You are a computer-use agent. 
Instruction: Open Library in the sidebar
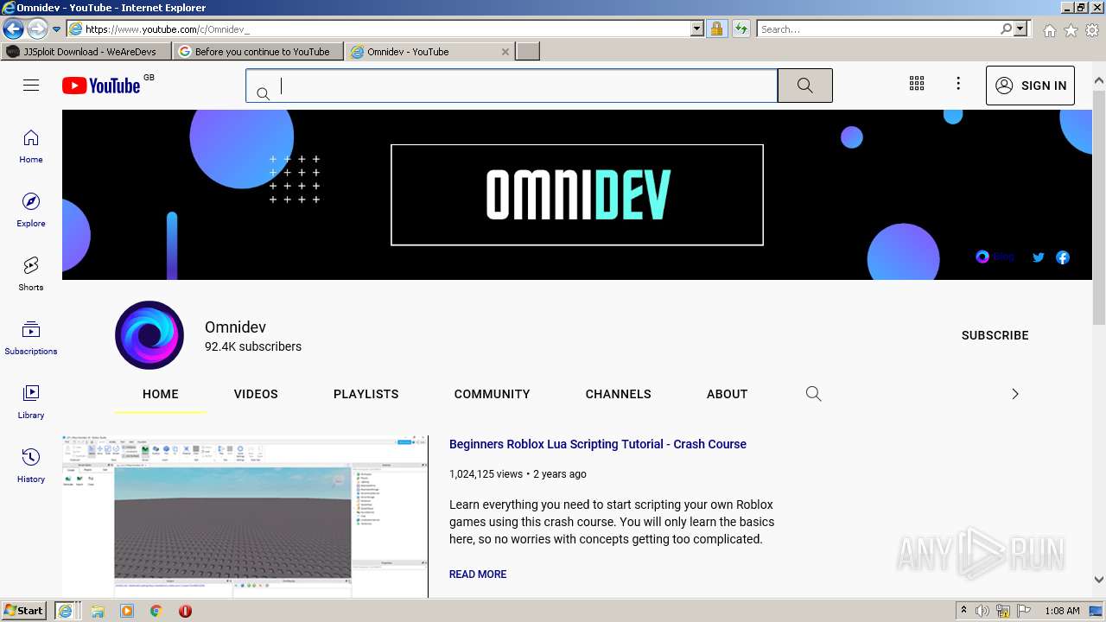(31, 402)
